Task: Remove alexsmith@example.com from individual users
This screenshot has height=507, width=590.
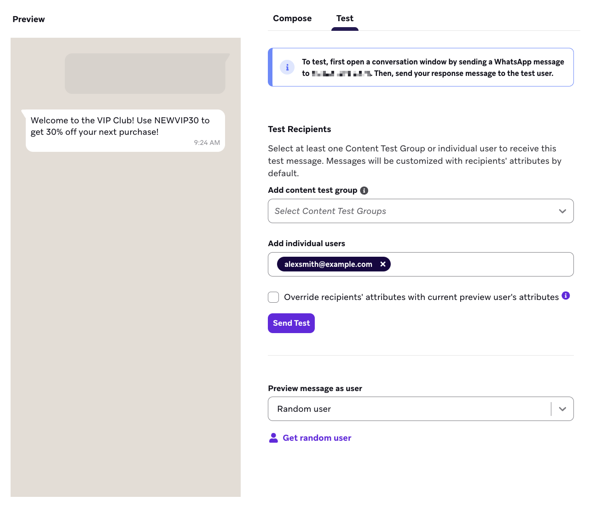Action: [383, 264]
